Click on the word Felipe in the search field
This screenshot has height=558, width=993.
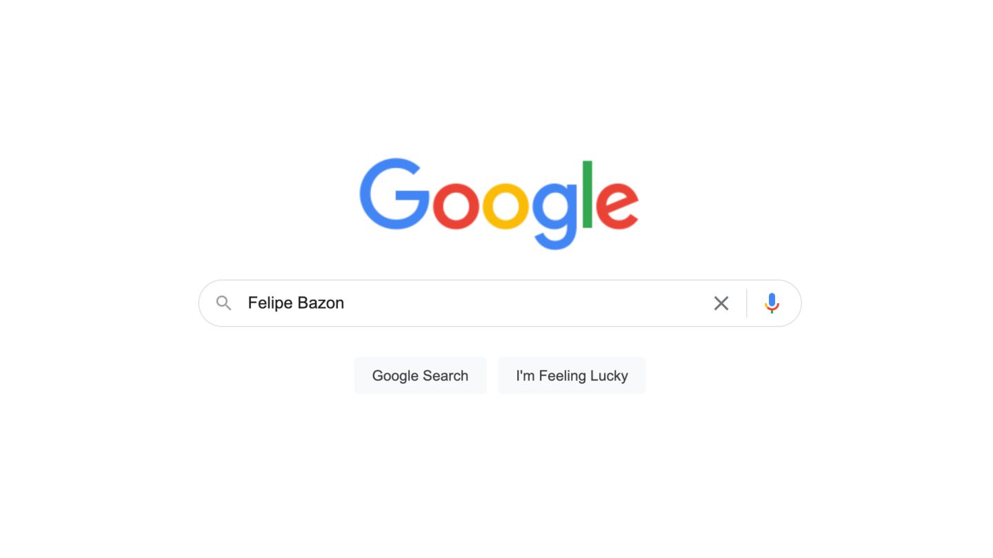270,303
